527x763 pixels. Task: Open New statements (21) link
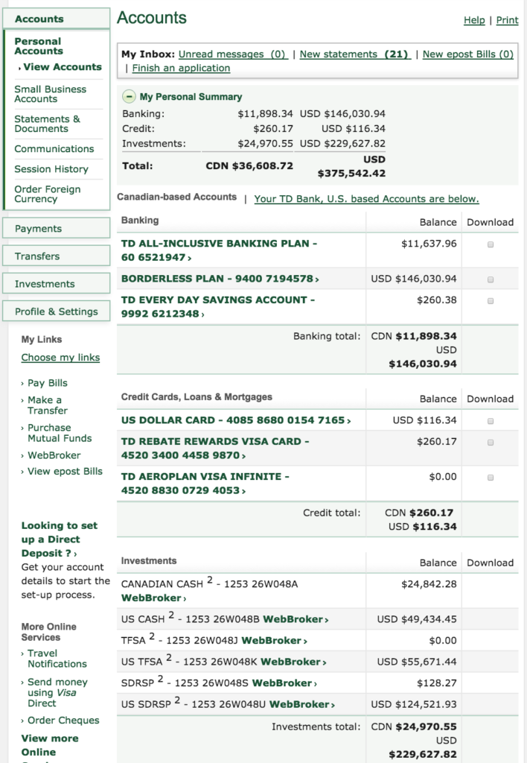(x=355, y=54)
